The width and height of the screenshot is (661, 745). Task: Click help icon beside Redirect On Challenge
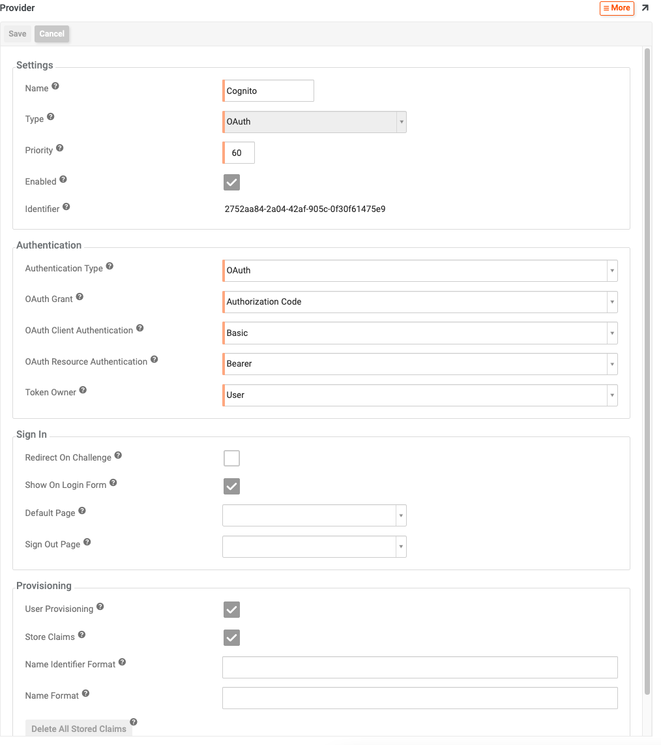(118, 455)
